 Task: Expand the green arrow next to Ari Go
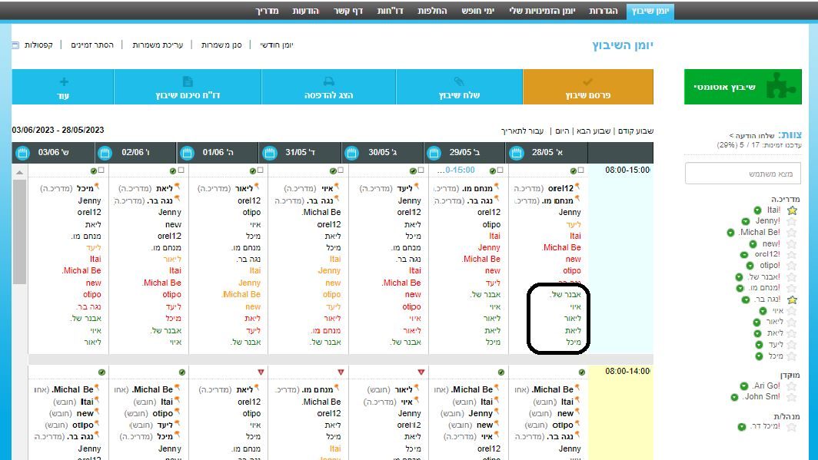(x=743, y=386)
